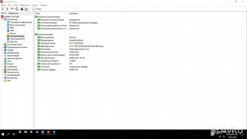Expand the Системная плата node

click(2, 44)
